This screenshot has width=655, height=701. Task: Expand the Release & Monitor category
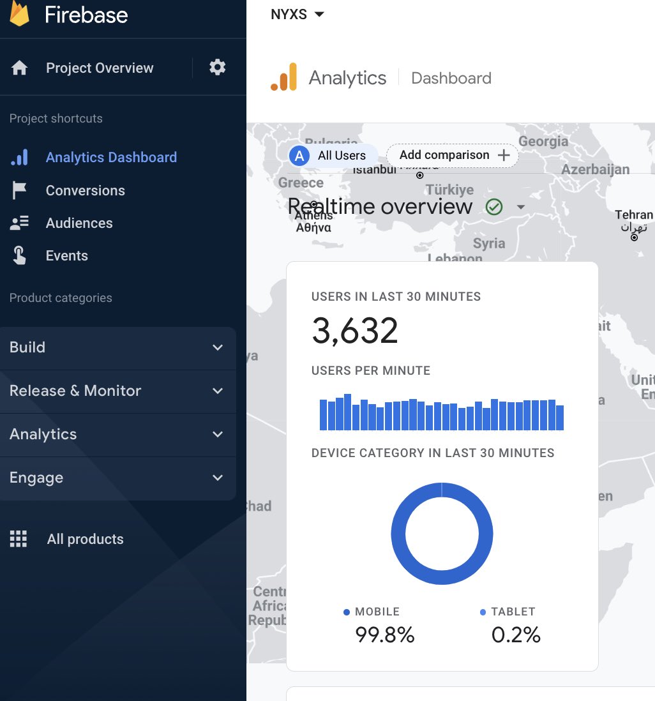118,391
